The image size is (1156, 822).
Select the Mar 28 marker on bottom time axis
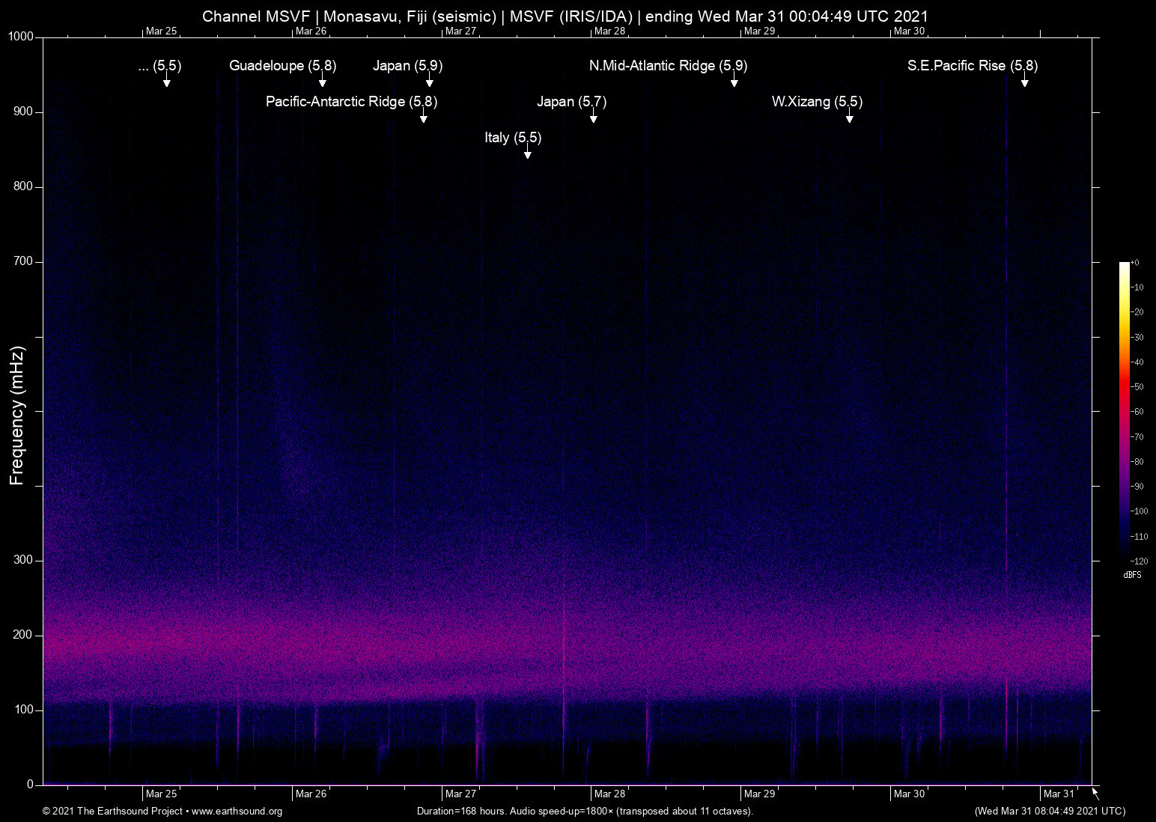(609, 794)
